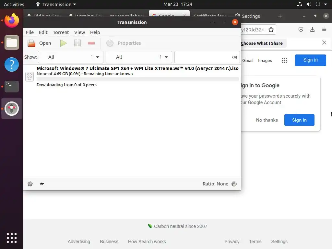Open the Files app from the dock
The width and height of the screenshot is (332, 249).
12,42
